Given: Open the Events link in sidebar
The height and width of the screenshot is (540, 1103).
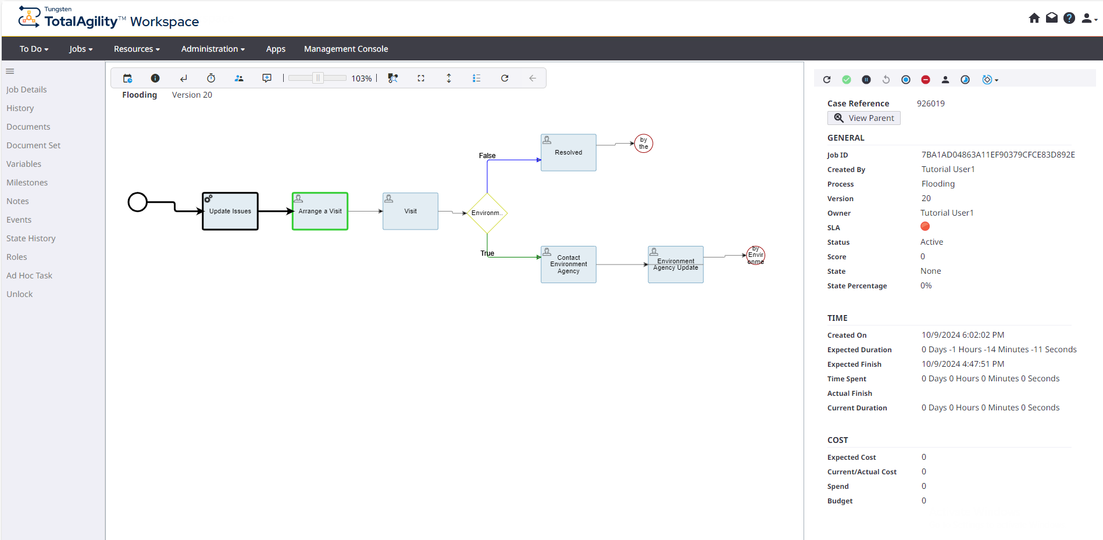Looking at the screenshot, I should pos(19,220).
